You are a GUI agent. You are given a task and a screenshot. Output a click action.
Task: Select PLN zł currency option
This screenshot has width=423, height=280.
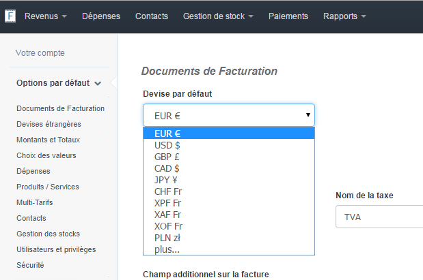coord(229,238)
